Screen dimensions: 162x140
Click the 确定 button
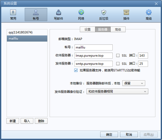pyautogui.click(x=109, y=134)
